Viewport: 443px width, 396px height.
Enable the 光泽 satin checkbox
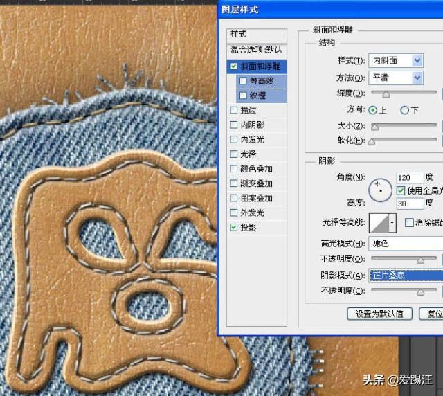pyautogui.click(x=234, y=154)
